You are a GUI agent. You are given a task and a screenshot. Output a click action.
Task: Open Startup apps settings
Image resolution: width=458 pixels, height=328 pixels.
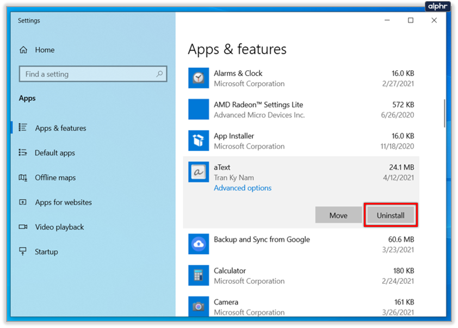coord(46,252)
